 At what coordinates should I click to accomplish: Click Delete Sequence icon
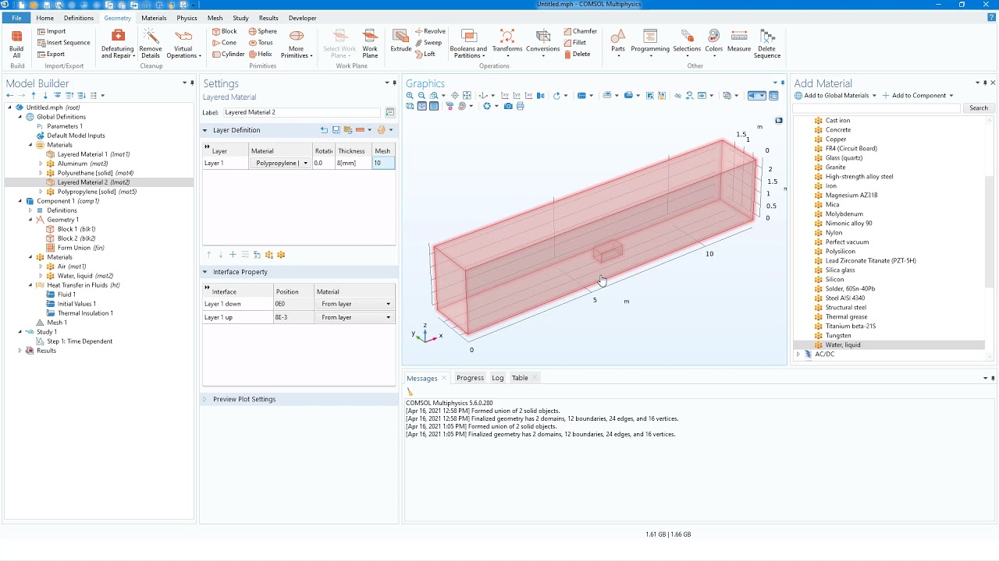[x=767, y=44]
